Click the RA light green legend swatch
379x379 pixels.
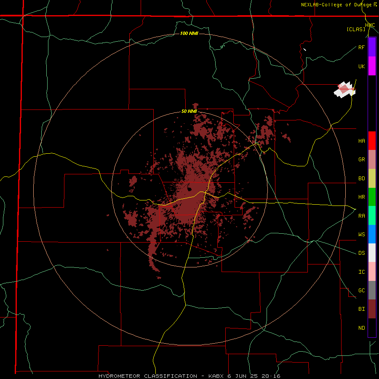(x=372, y=216)
